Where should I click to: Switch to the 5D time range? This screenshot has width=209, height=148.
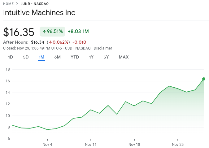pos(26,57)
